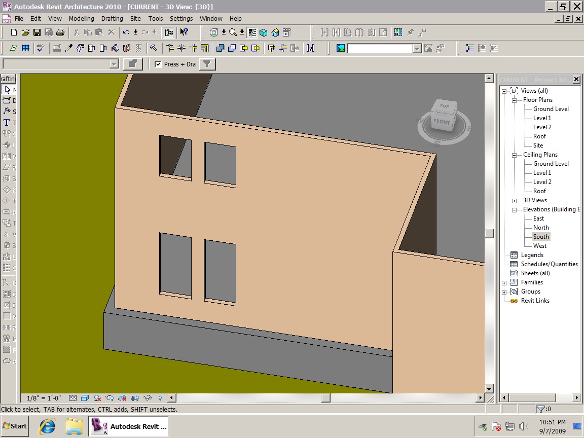The width and height of the screenshot is (584, 438).
Task: Open the type selector dropdown
Action: [114, 64]
